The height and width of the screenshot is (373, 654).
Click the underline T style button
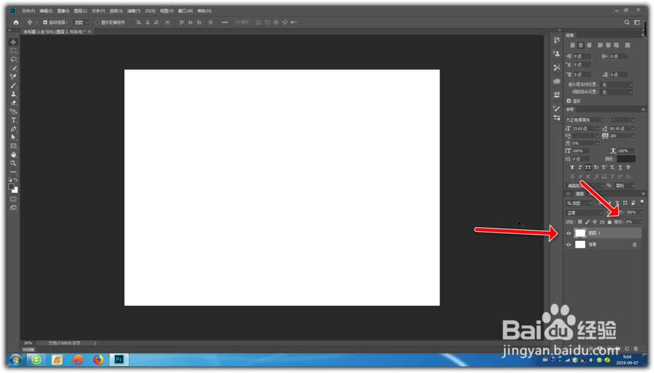(x=620, y=167)
